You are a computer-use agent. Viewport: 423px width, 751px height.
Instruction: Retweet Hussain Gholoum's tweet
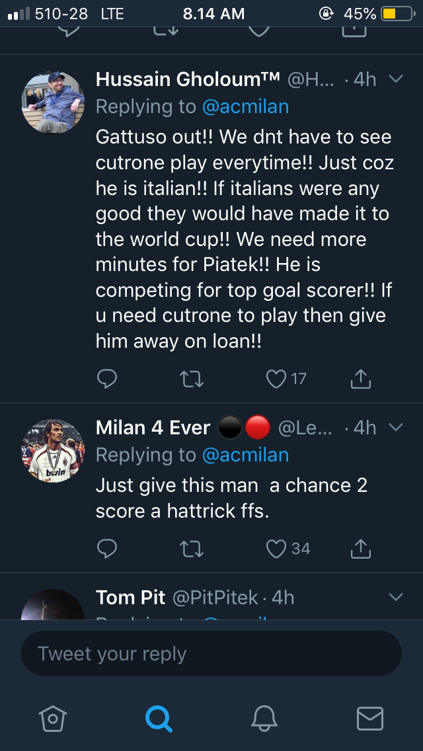(192, 379)
